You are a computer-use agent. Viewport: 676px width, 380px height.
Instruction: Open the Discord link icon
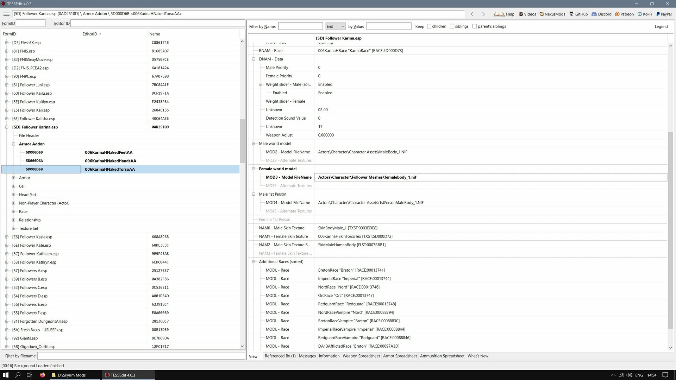(x=594, y=14)
